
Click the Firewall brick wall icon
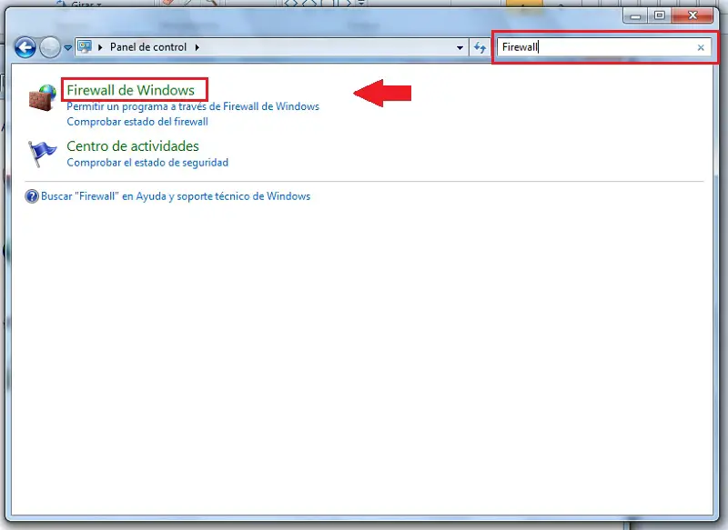pos(42,97)
